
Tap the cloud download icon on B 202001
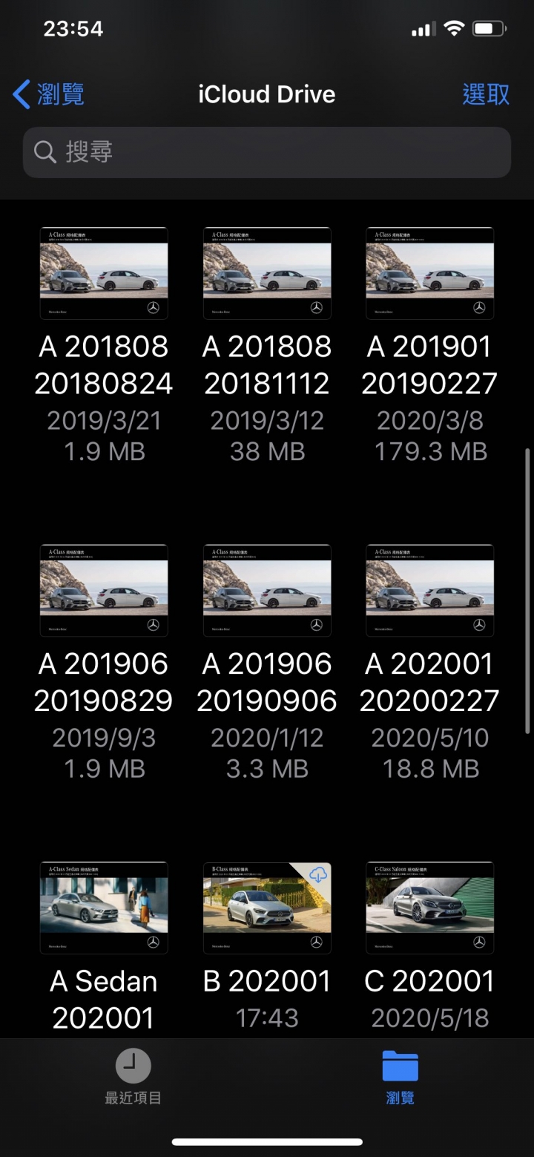[318, 875]
